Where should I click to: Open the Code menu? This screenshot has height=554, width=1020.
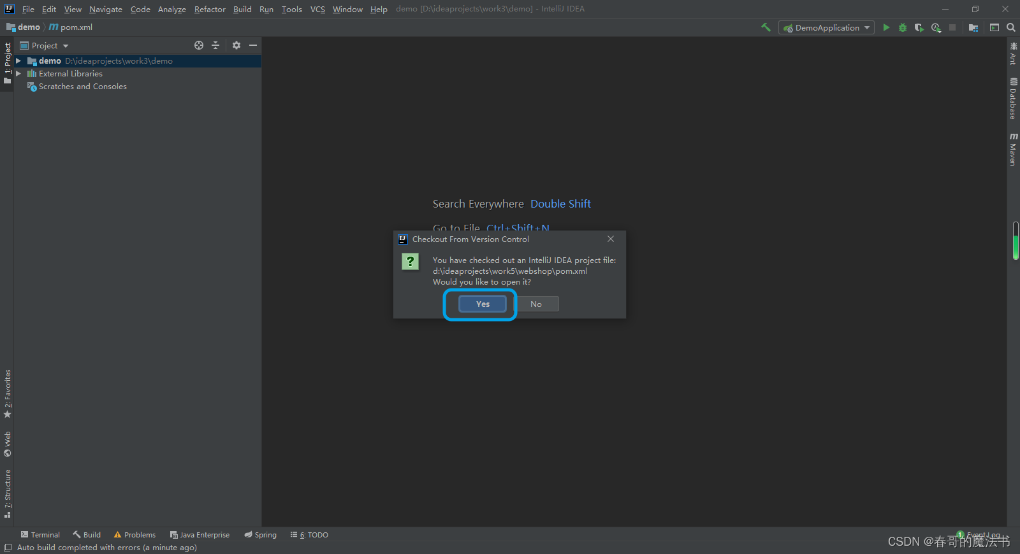(140, 9)
